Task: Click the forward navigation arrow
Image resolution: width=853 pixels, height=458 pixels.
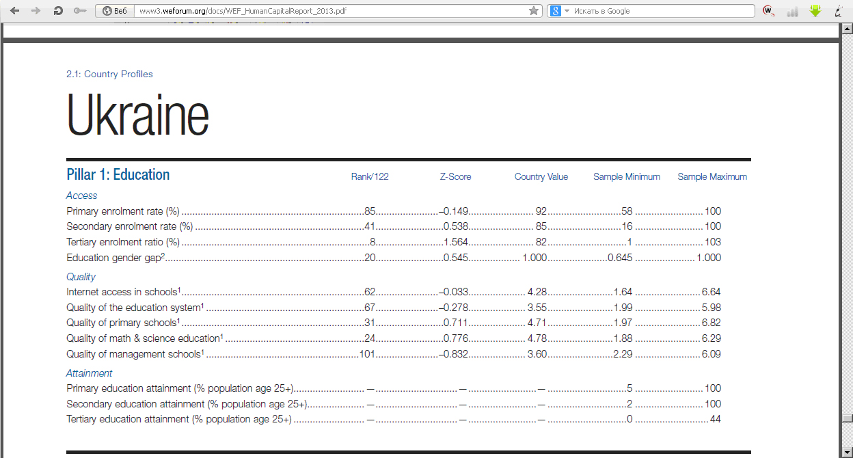Action: pos(36,11)
